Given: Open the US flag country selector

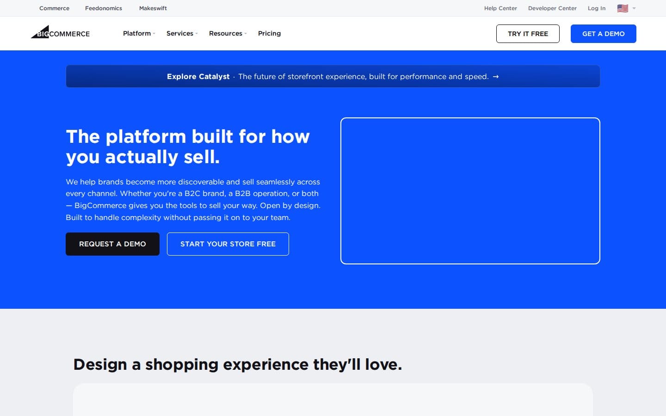Looking at the screenshot, I should click(623, 8).
